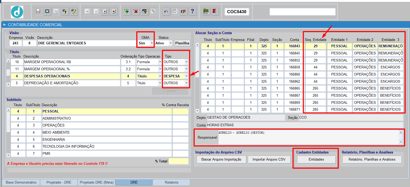The width and height of the screenshot is (410, 187).
Task: Click the Descrição field DRE GERENCIAL ENTIDADES
Action: [x=87, y=43]
